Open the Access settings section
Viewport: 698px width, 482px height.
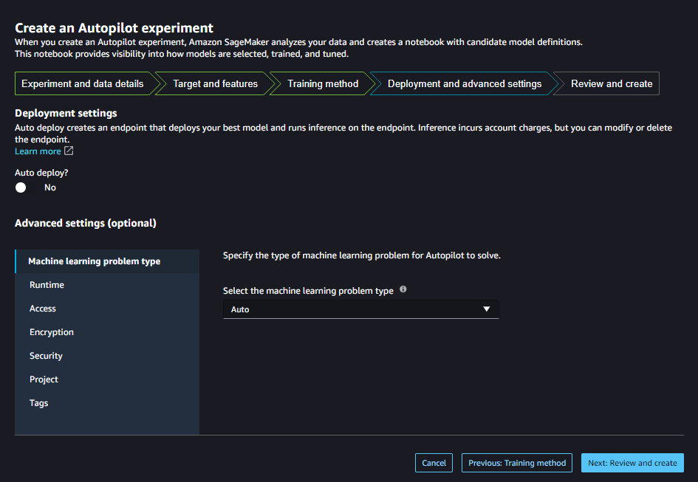pyautogui.click(x=43, y=308)
